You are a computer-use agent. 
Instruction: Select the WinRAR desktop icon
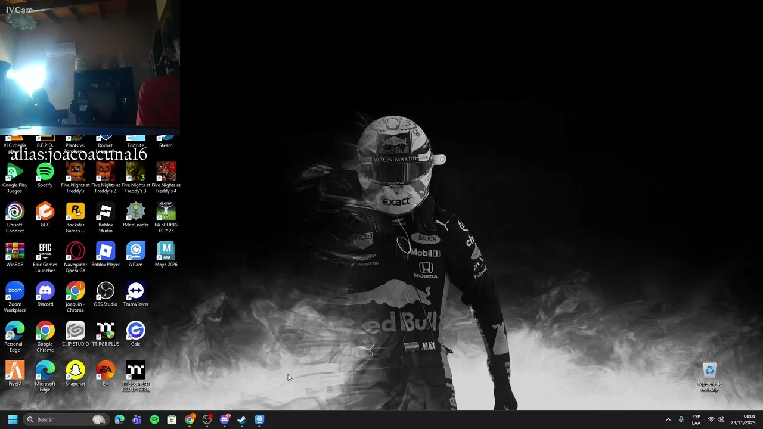(x=15, y=255)
